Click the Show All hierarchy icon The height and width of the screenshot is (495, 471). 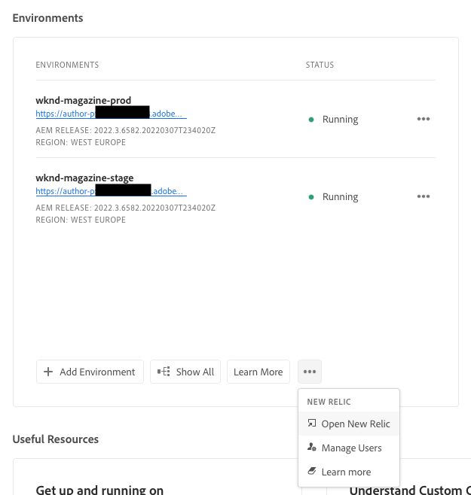(164, 372)
